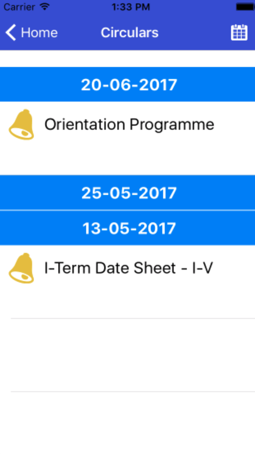Click the bell icon beside I-Term Date Sheet
This screenshot has height=454, width=255.
(x=21, y=268)
